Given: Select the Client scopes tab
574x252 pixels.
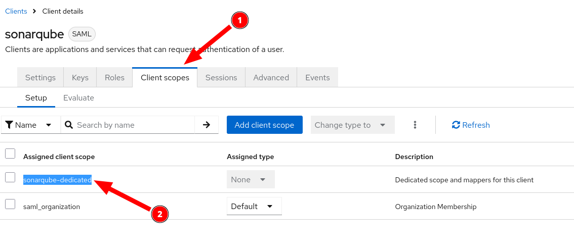Looking at the screenshot, I should click(x=165, y=77).
